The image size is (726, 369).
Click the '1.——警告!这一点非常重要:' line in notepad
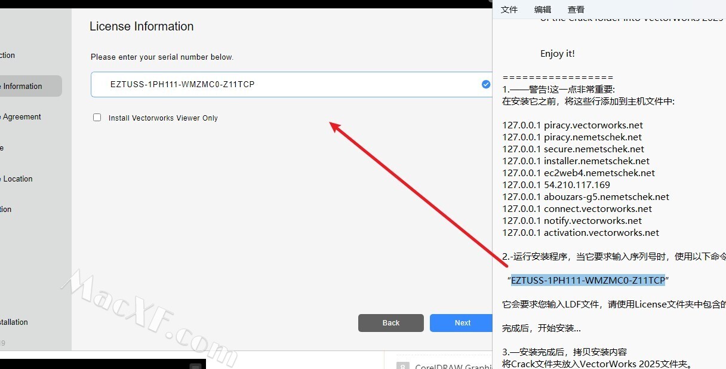pyautogui.click(x=558, y=90)
